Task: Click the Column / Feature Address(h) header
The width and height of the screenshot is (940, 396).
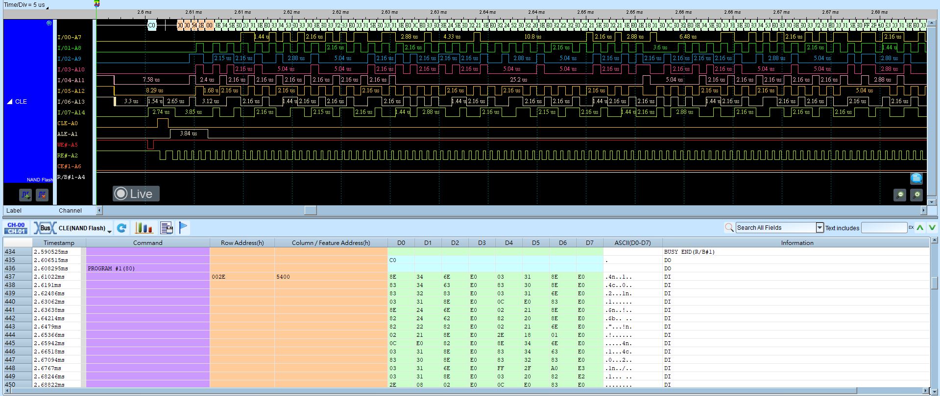Action: point(331,242)
